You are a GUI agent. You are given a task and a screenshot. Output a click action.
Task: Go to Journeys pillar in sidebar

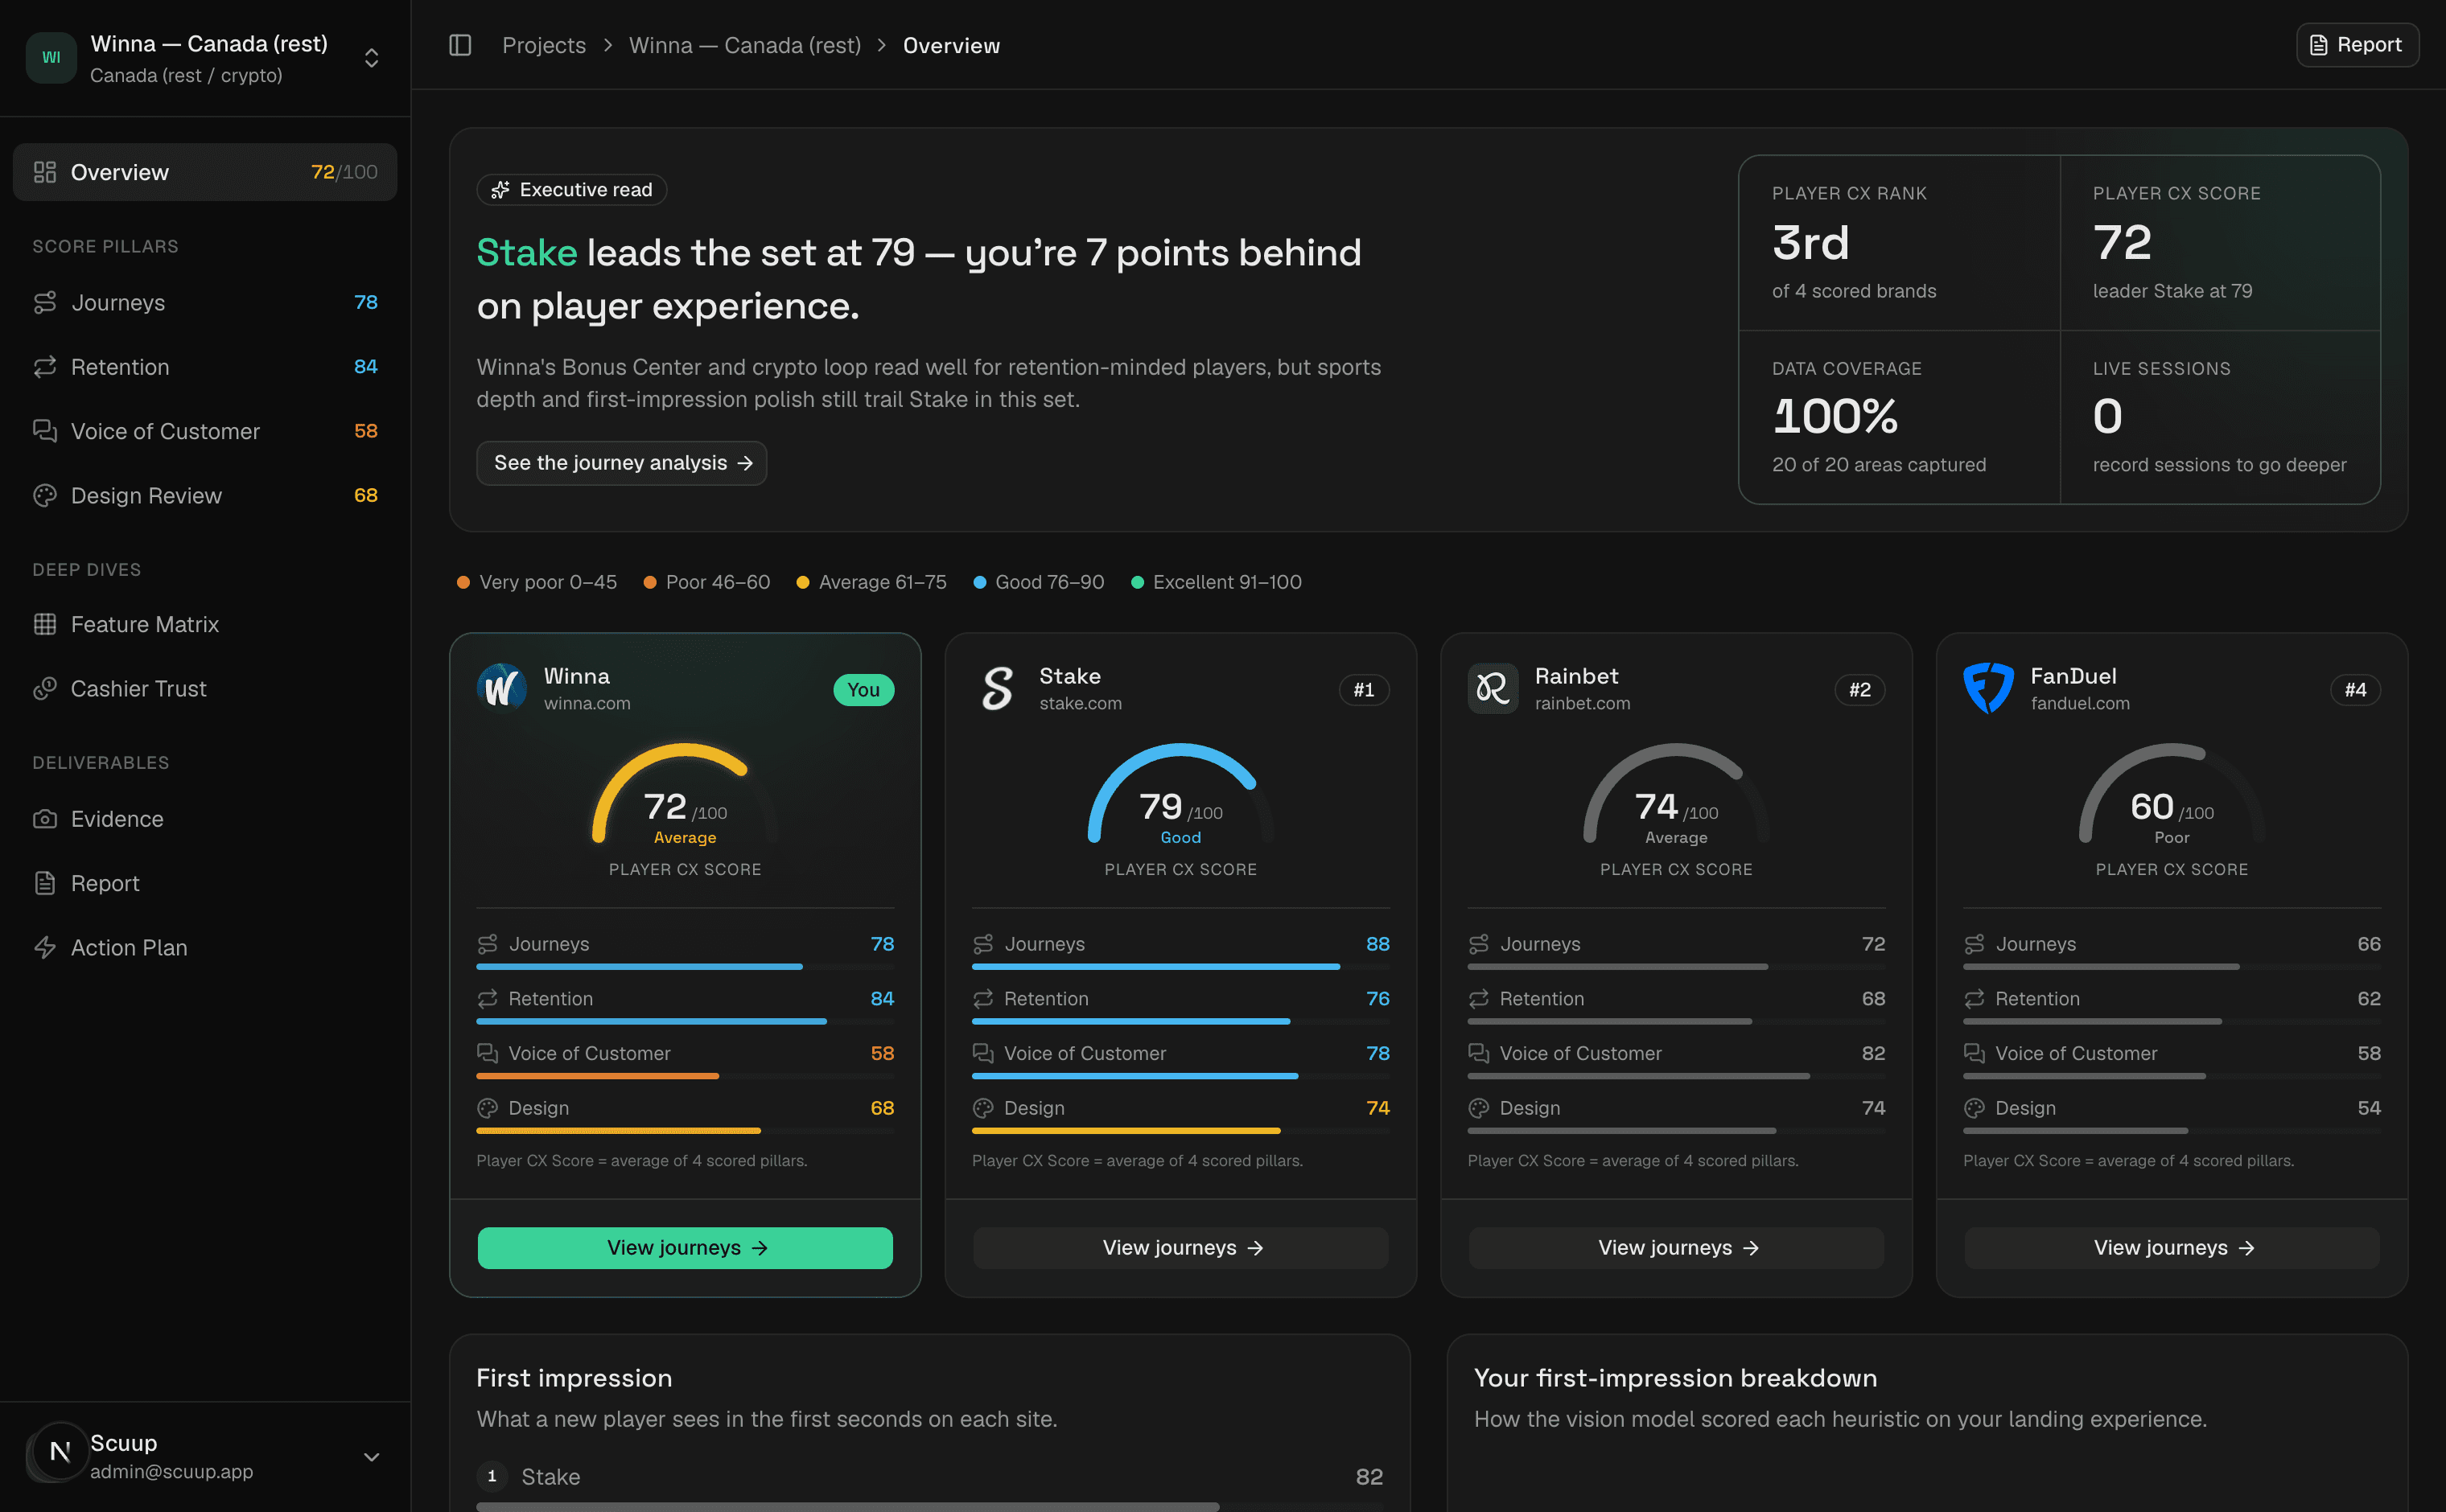205,302
